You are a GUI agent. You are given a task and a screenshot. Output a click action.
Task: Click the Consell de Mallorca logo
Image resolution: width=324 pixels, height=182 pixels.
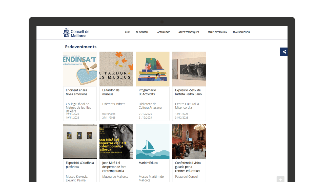click(x=76, y=33)
